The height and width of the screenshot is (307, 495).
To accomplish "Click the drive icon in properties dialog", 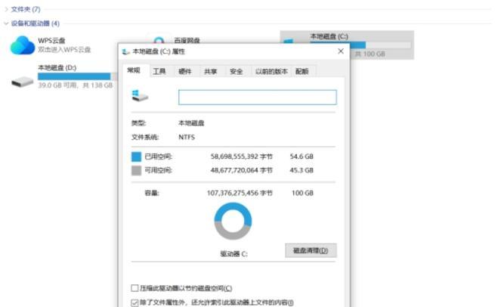I will (140, 95).
